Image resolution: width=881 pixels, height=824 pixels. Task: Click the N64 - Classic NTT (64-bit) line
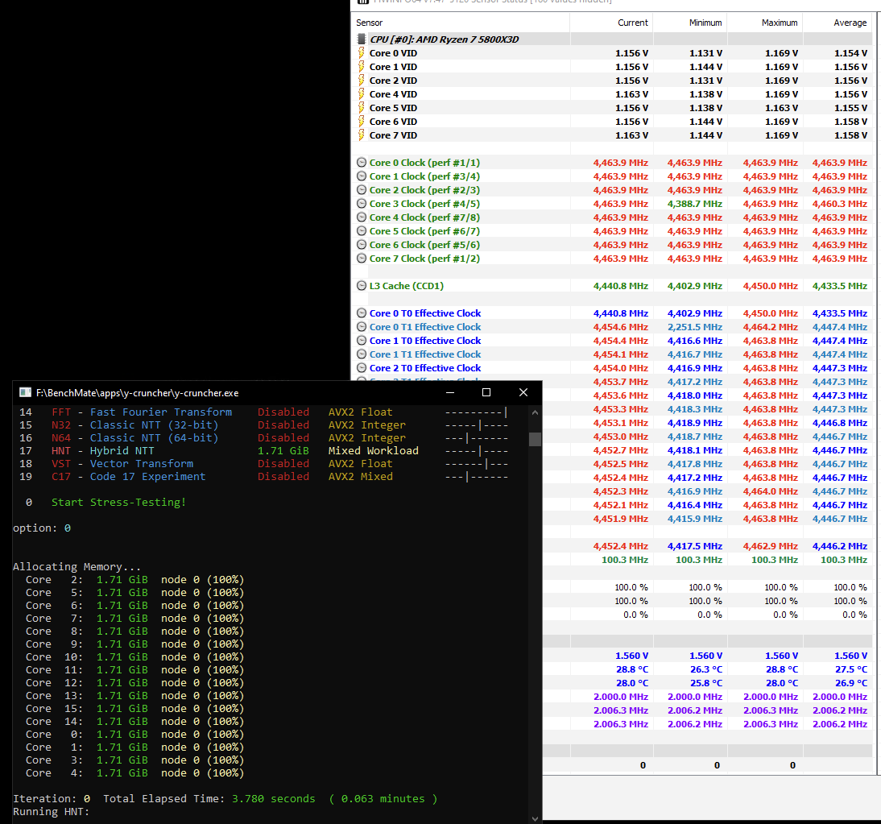(263, 437)
